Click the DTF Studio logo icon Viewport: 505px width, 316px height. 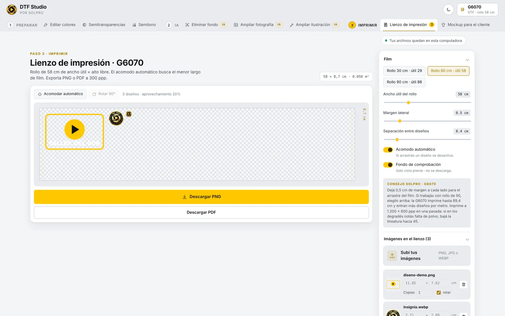[12, 9]
